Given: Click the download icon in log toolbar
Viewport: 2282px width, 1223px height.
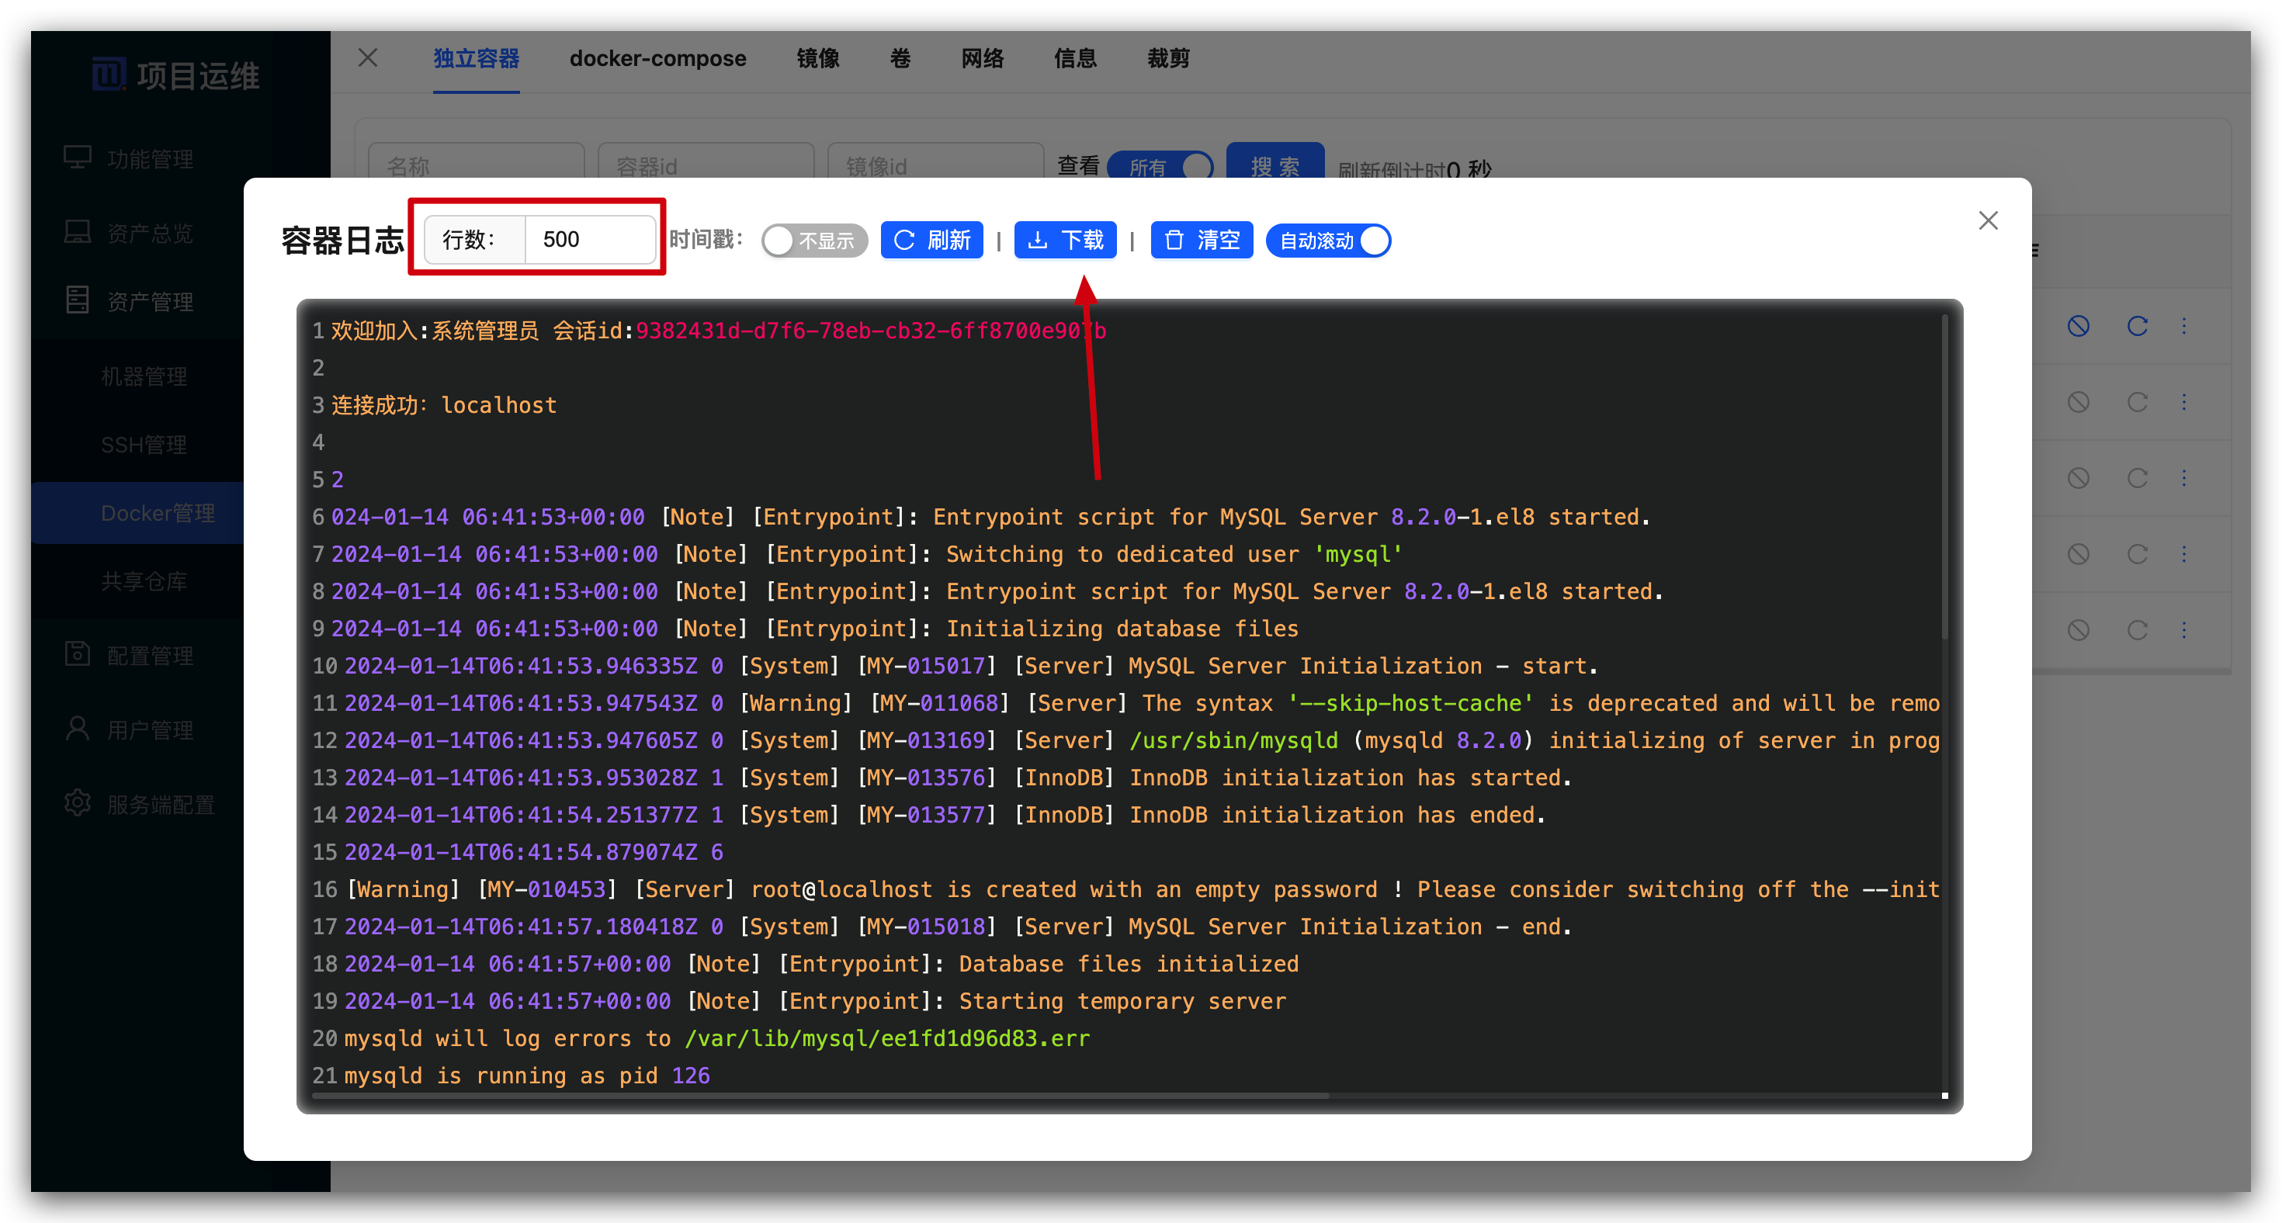Looking at the screenshot, I should click(1037, 240).
